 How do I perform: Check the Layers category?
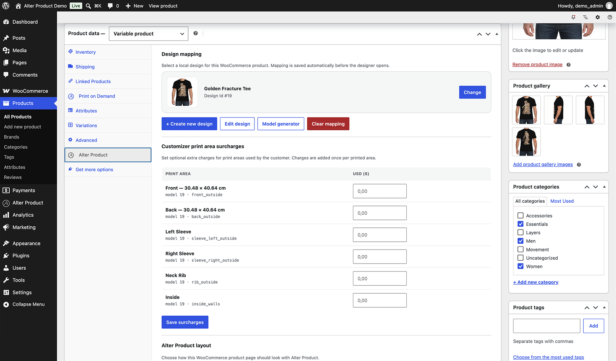pyautogui.click(x=521, y=232)
